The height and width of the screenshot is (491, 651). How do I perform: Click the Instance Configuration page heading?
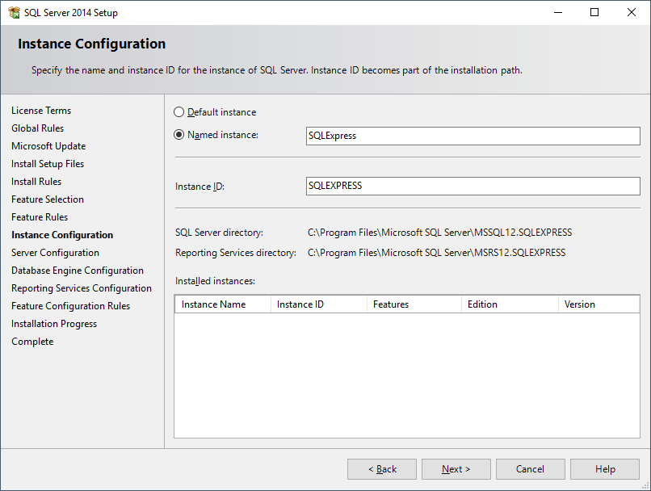pos(92,44)
